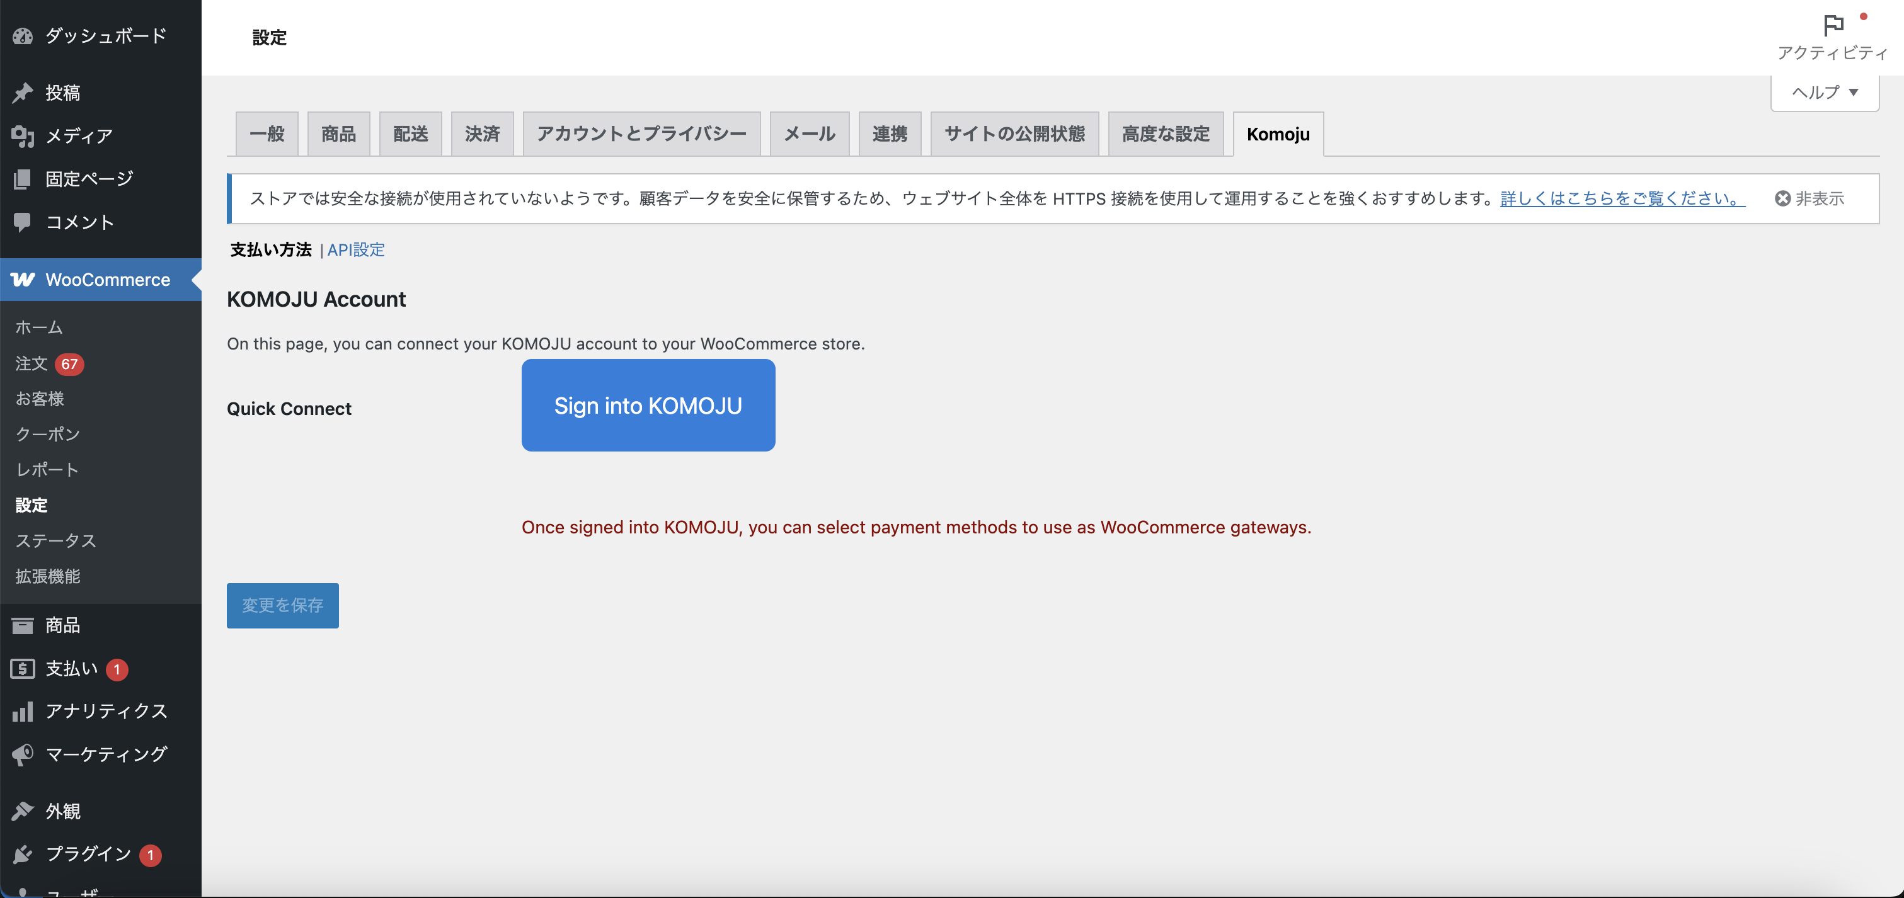1904x898 pixels.
Task: Open the API設定 sub-section link
Action: pos(356,249)
